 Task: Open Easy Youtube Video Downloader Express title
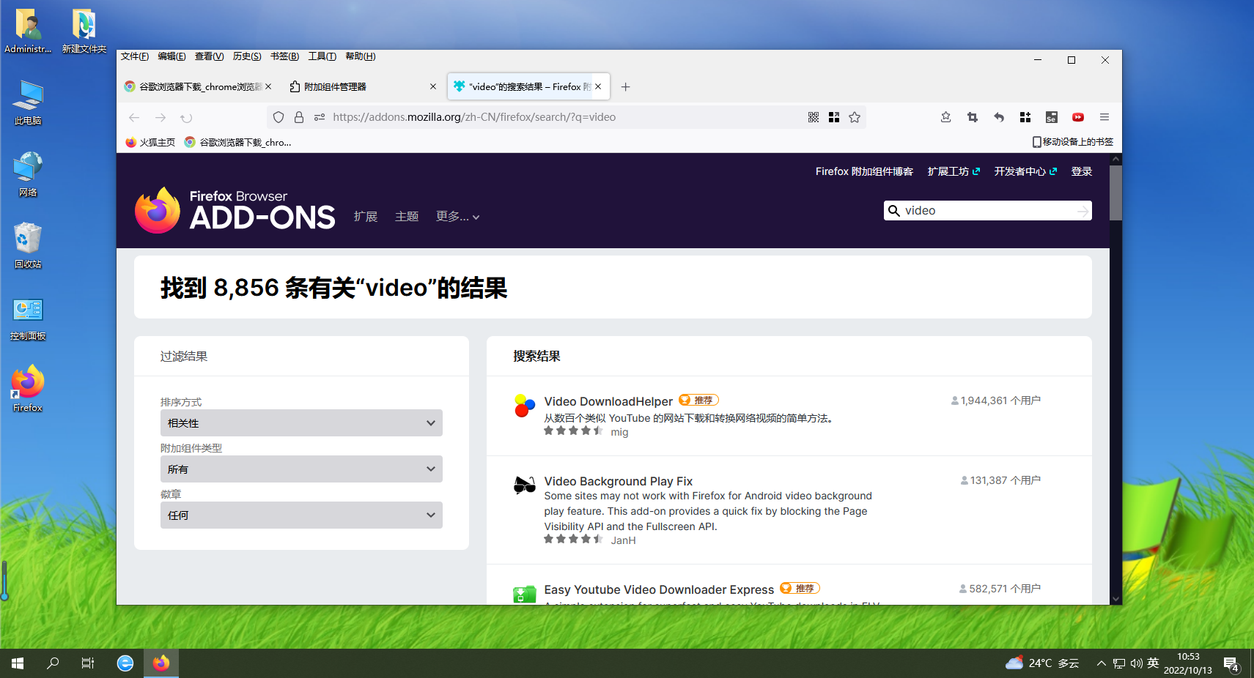[x=659, y=589]
